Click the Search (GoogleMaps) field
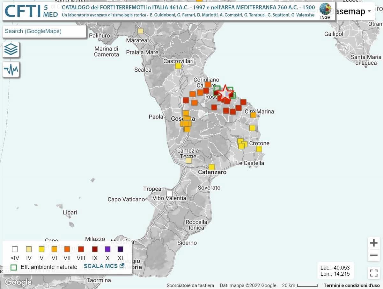 [x=44, y=31]
